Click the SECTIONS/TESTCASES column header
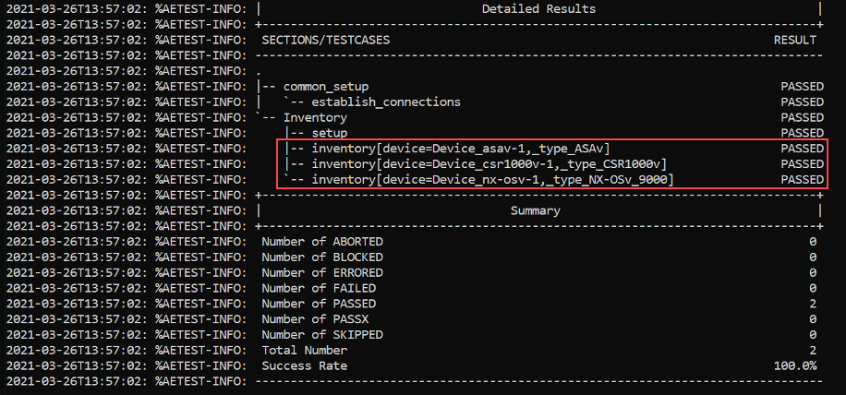 (x=325, y=41)
